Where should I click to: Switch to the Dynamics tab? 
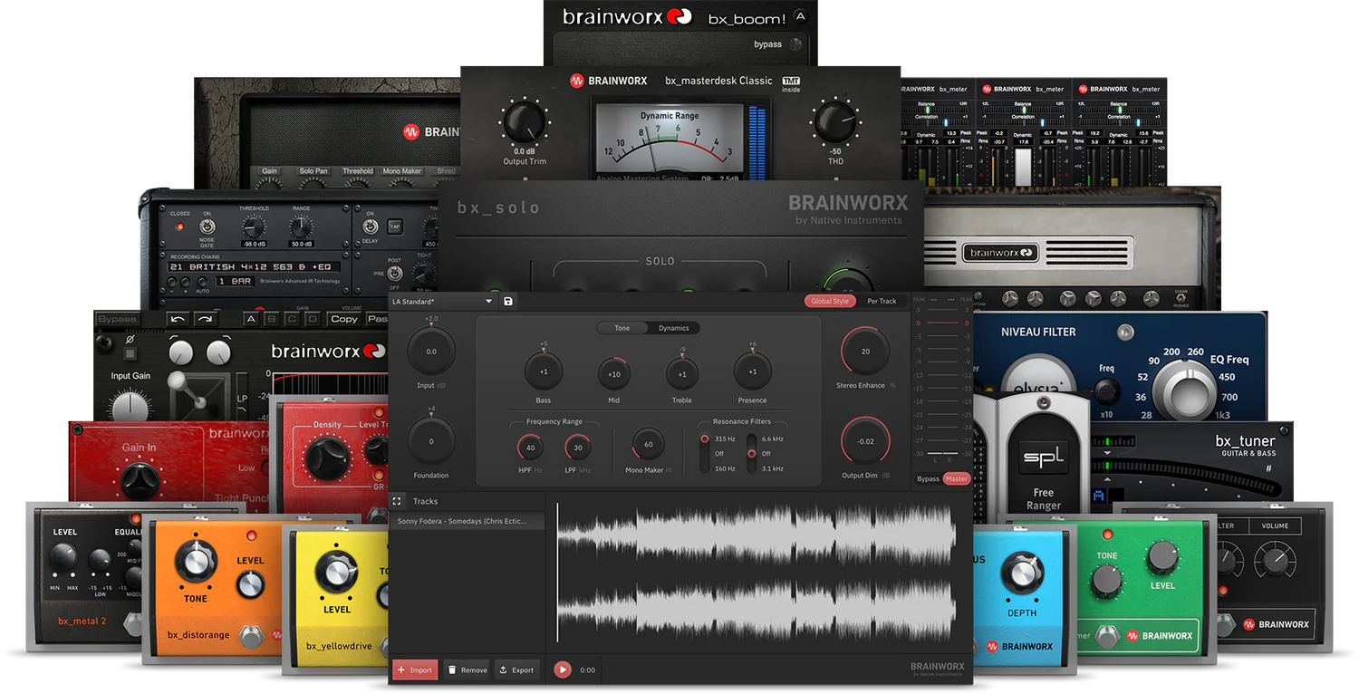pos(673,328)
